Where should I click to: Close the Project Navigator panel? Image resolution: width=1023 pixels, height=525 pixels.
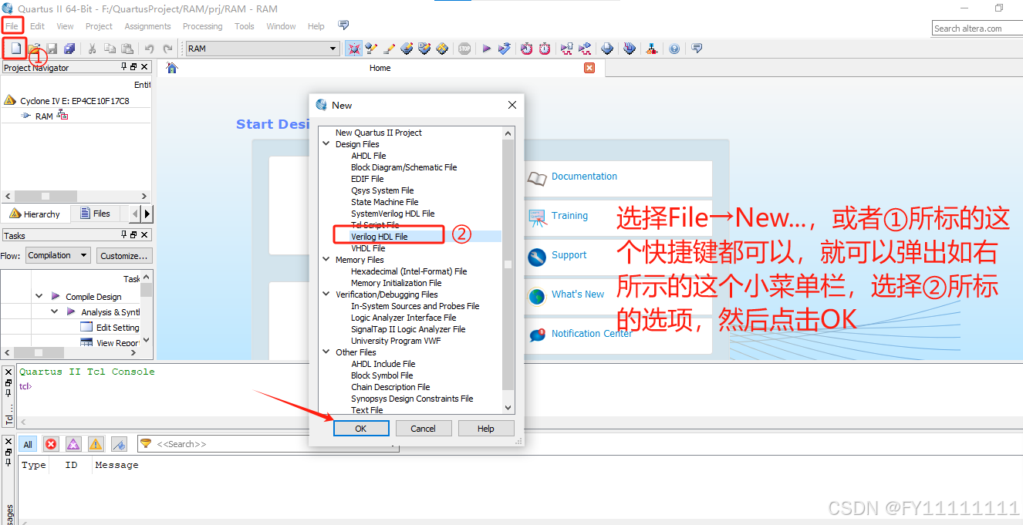(144, 67)
